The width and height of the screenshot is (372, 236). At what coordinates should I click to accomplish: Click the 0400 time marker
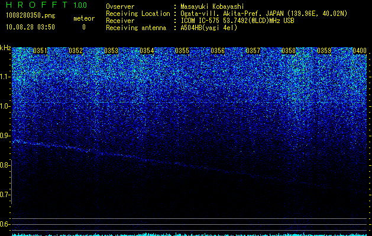tap(360, 51)
